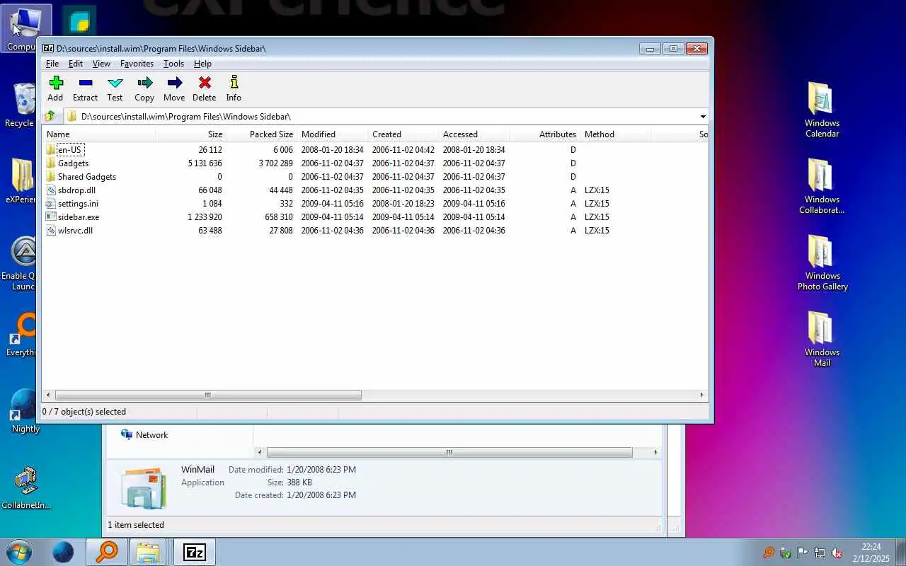
Task: Go up one folder level using the arrow icon
Action: click(x=50, y=116)
